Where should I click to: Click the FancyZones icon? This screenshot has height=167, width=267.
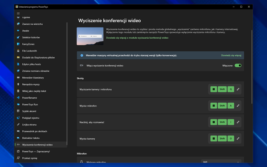(x=18, y=44)
